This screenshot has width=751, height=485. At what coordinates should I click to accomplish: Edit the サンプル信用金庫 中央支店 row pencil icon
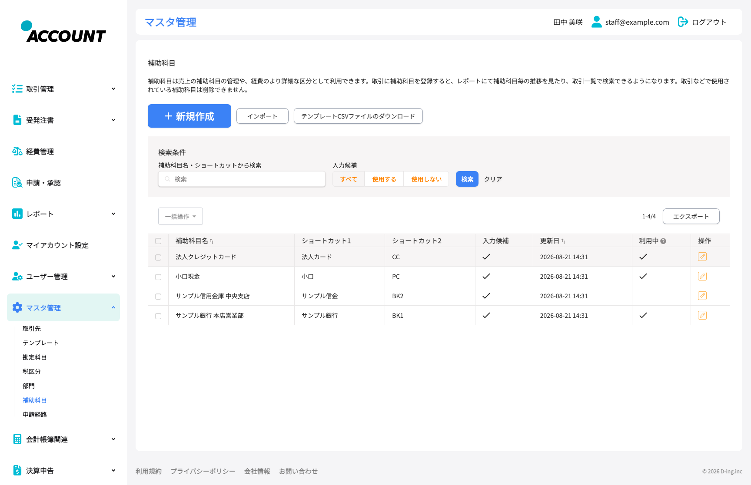(702, 296)
